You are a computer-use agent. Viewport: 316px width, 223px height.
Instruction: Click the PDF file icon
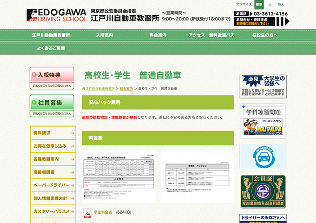(x=87, y=213)
